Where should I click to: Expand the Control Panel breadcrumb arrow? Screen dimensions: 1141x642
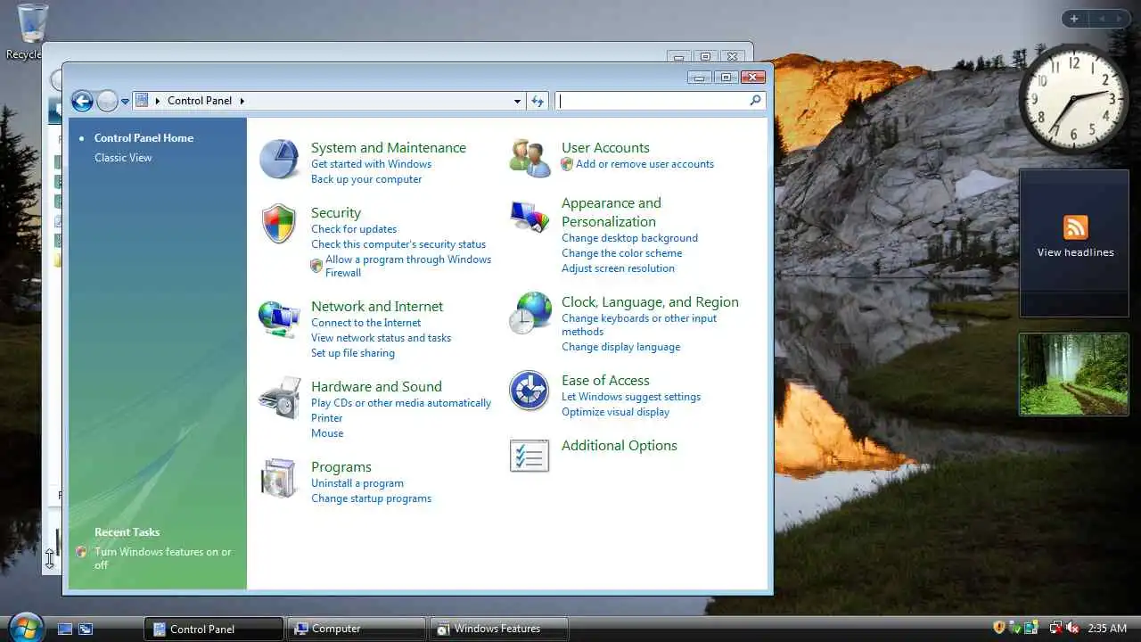242,101
